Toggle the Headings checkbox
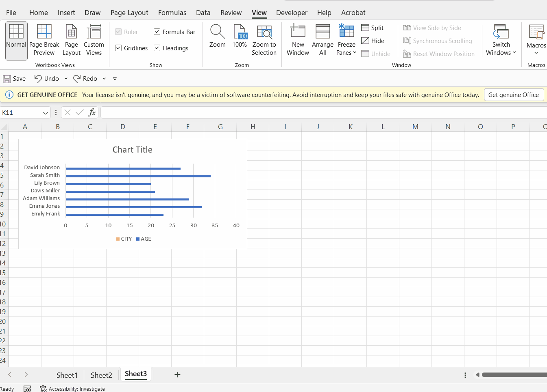Screen dimensions: 547x392 click(x=157, y=48)
